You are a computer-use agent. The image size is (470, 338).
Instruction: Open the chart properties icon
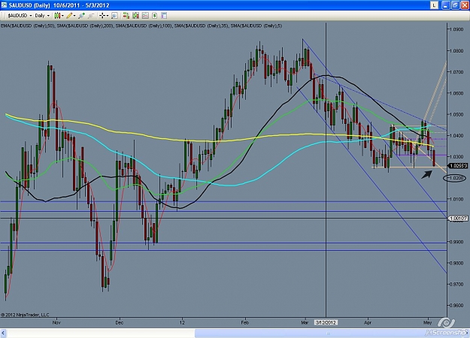click(164, 16)
